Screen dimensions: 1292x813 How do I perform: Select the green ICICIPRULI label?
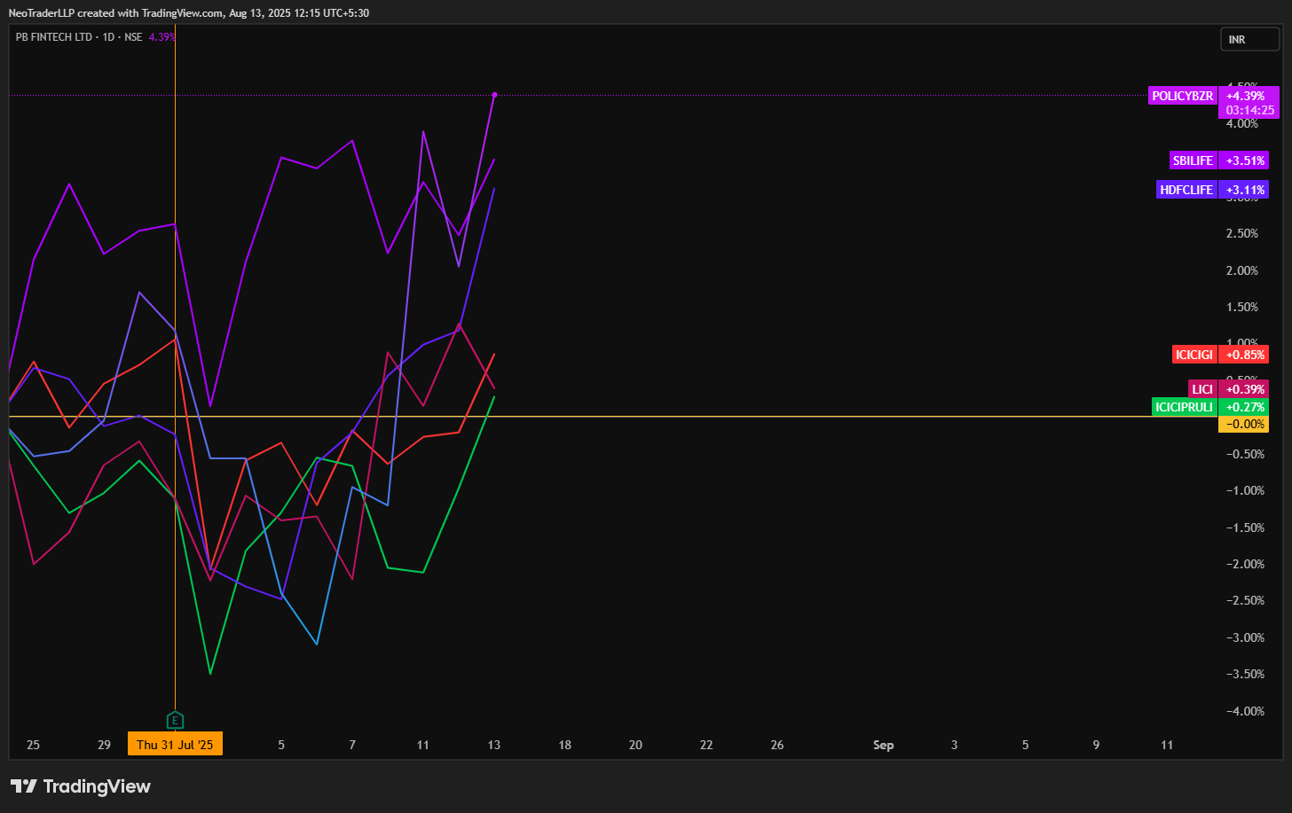(1184, 407)
